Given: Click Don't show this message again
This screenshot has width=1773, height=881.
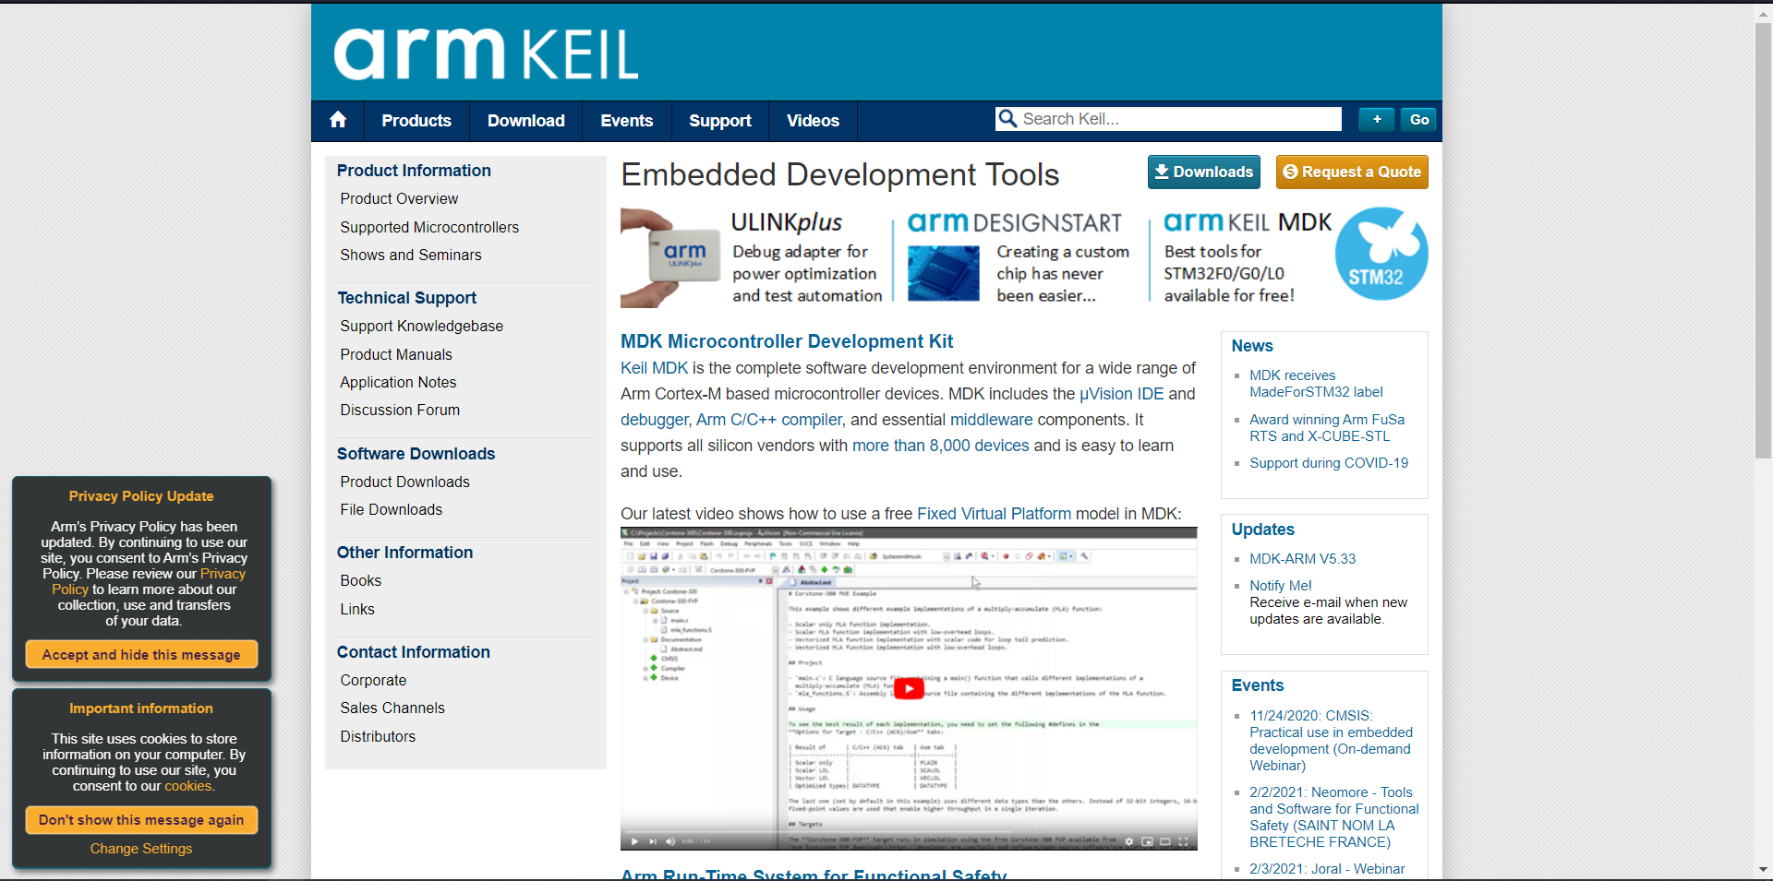Looking at the screenshot, I should (x=141, y=819).
